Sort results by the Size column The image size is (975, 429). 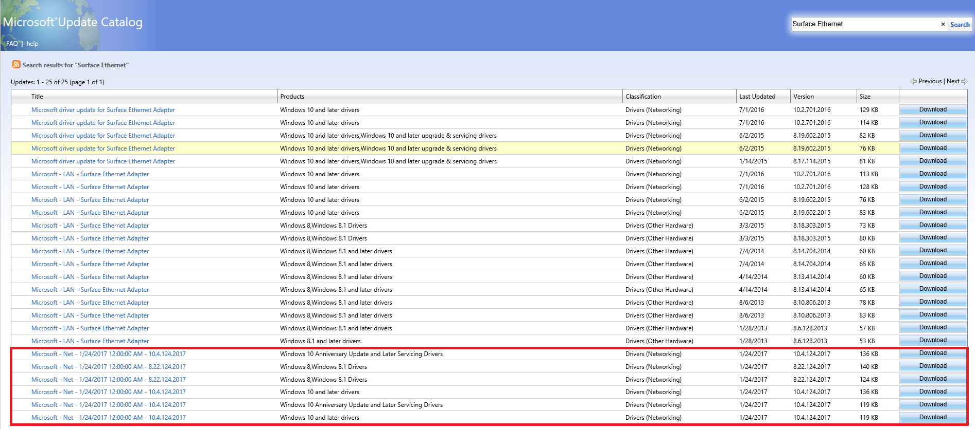pyautogui.click(x=865, y=97)
